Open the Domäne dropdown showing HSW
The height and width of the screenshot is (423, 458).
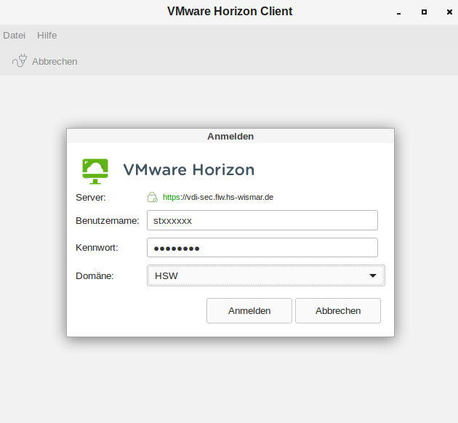266,275
